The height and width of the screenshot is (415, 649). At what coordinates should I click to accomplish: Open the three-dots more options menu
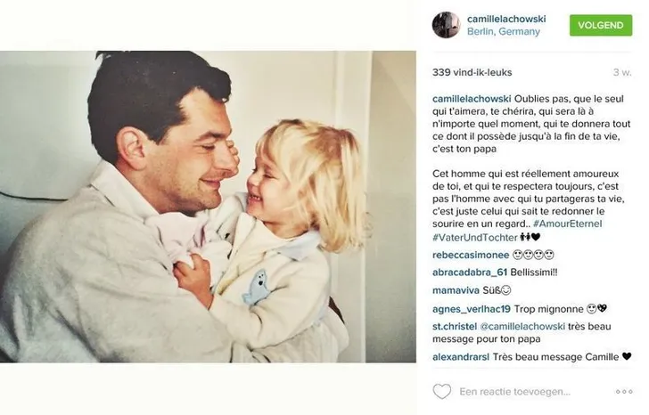point(624,392)
